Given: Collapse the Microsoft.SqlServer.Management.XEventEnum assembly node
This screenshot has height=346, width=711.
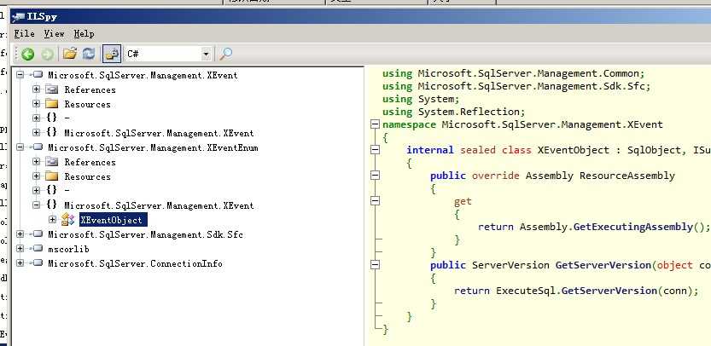Looking at the screenshot, I should click(20, 147).
